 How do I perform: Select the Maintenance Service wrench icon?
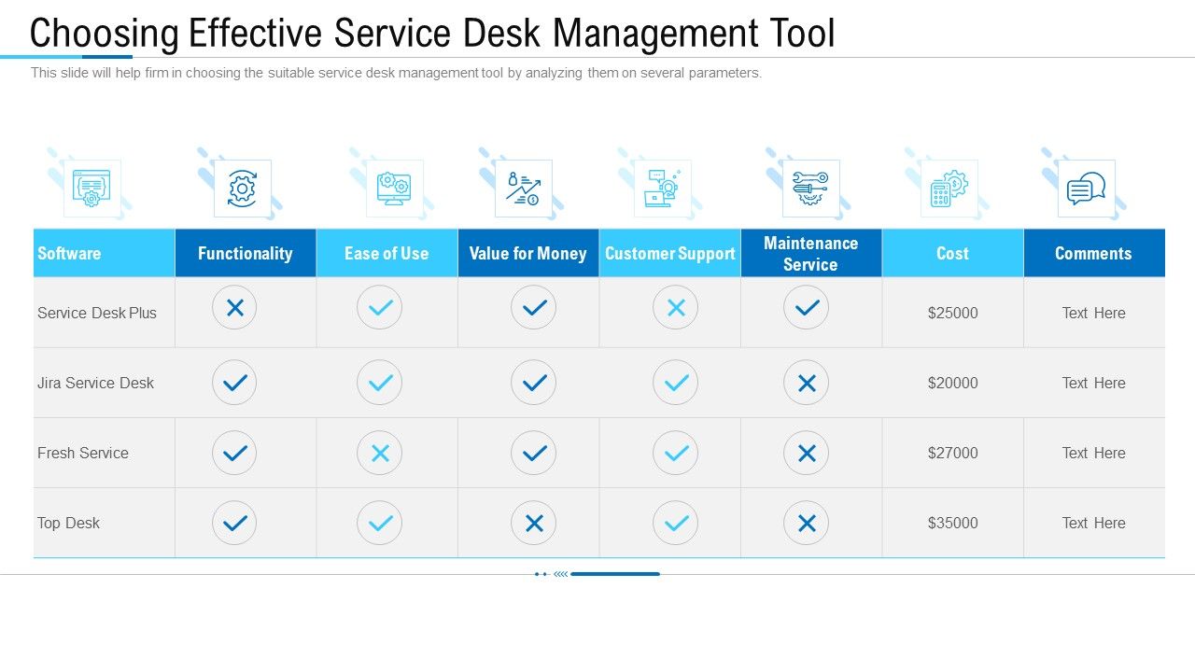[810, 189]
